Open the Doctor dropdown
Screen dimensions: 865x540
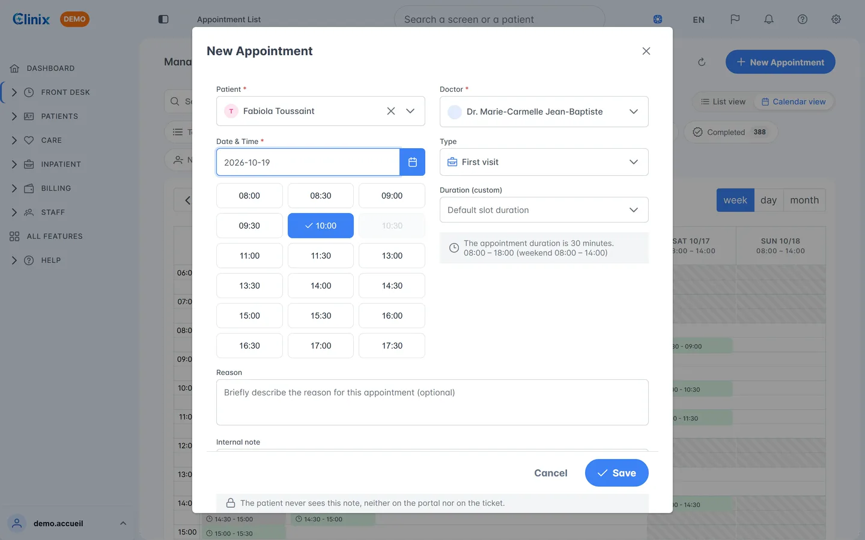[x=544, y=112]
